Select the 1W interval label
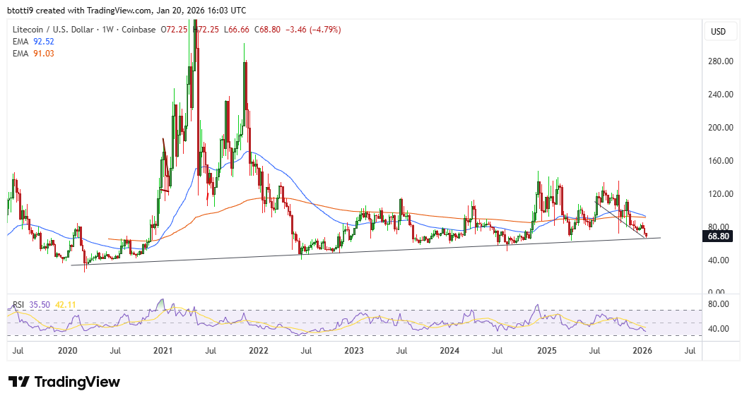 click(109, 30)
